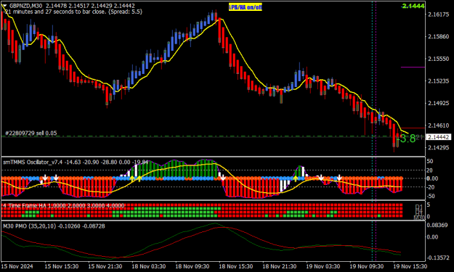Click the bar close countdown and spread text
Viewport: 454px width, 272px height.
73,12
